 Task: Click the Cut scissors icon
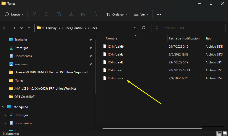34,15
